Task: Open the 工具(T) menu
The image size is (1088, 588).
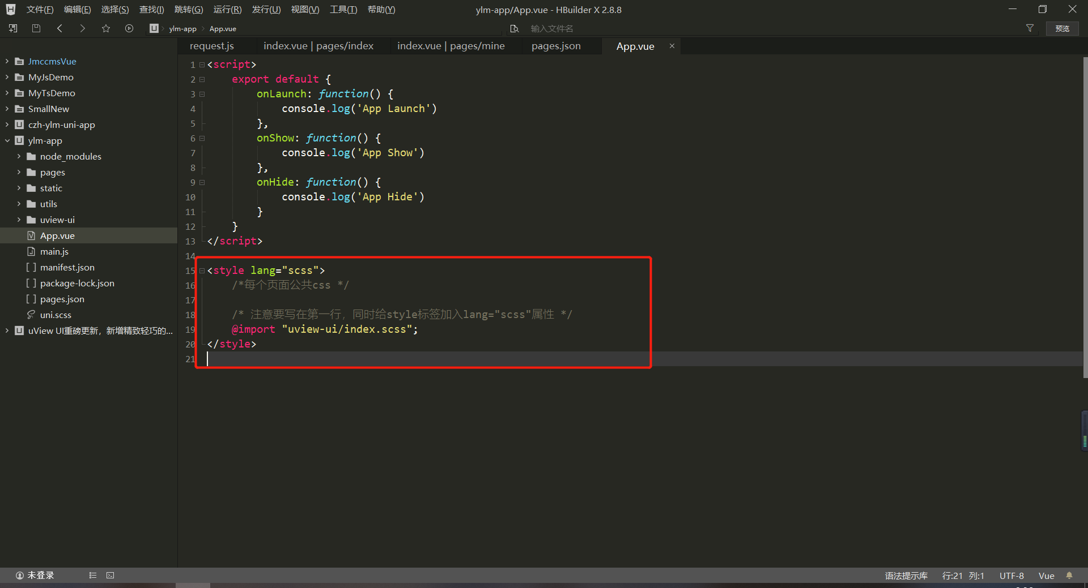Action: point(343,10)
